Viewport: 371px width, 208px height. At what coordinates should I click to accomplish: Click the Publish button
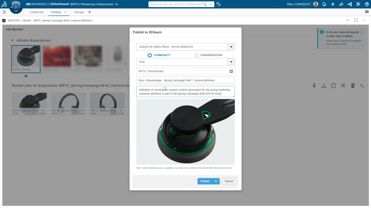pos(205,181)
